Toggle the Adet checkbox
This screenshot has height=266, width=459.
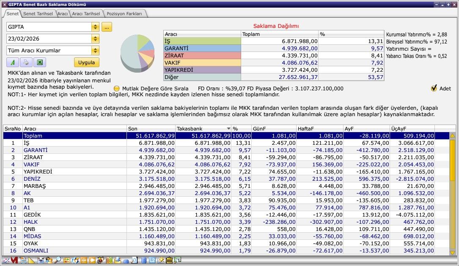click(434, 88)
